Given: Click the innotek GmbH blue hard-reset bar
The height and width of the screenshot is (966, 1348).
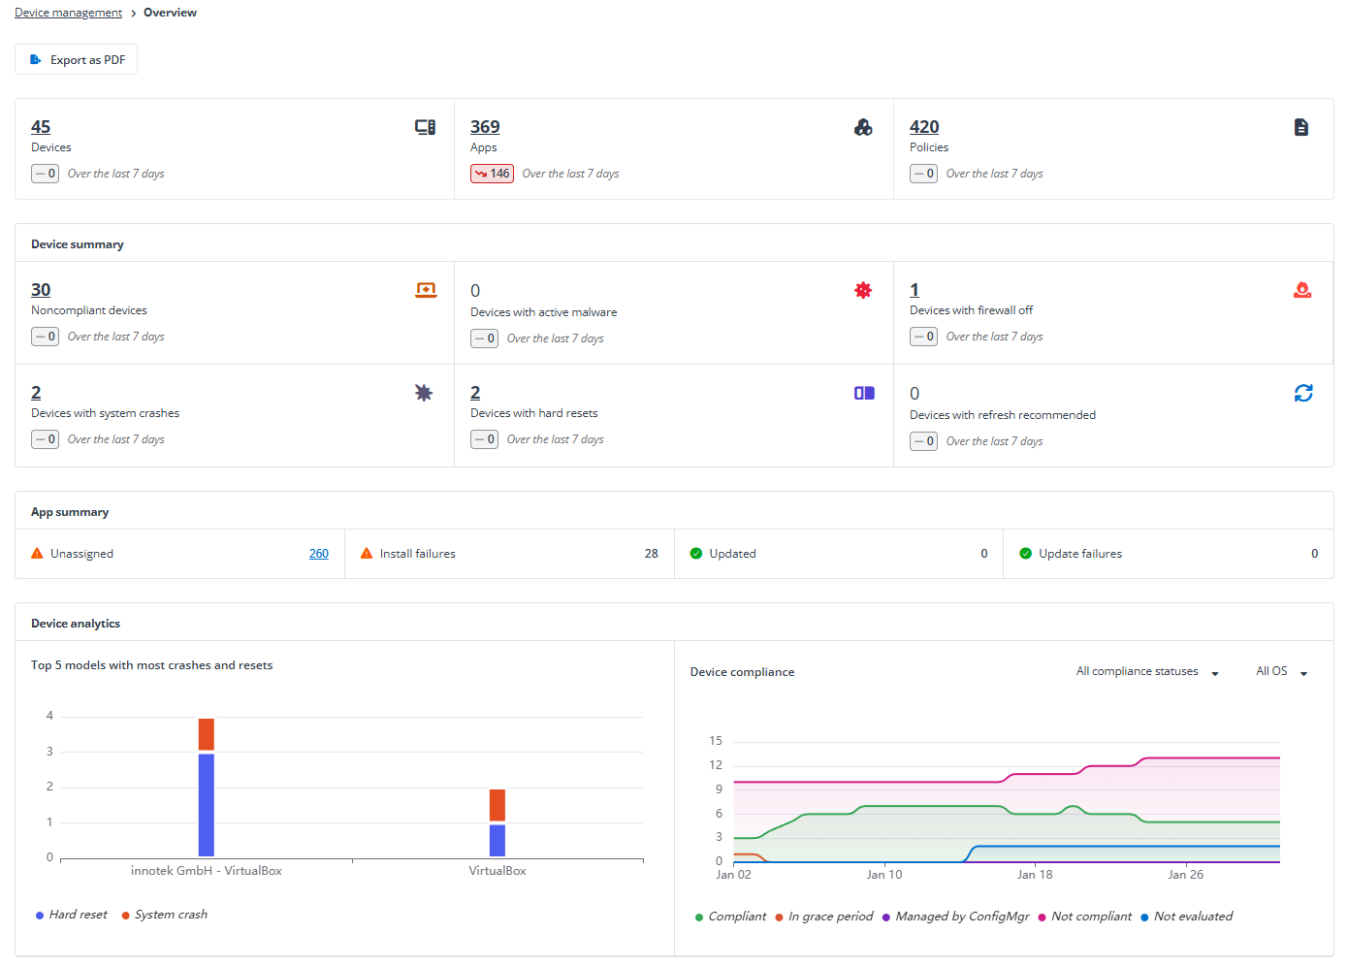Looking at the screenshot, I should click(x=206, y=805).
